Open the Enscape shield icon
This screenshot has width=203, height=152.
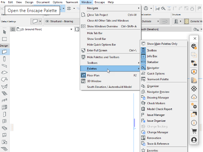(x=194, y=72)
